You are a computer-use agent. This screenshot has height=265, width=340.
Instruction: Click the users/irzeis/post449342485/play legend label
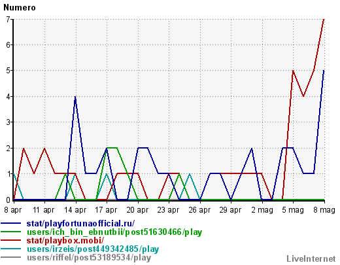93,249
